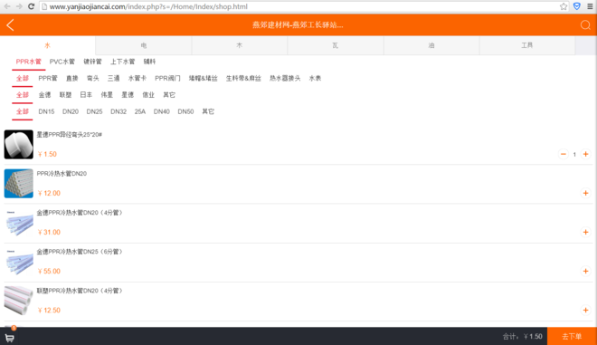597x345 pixels.
Task: Filter by 三通 fitting type
Action: click(113, 78)
